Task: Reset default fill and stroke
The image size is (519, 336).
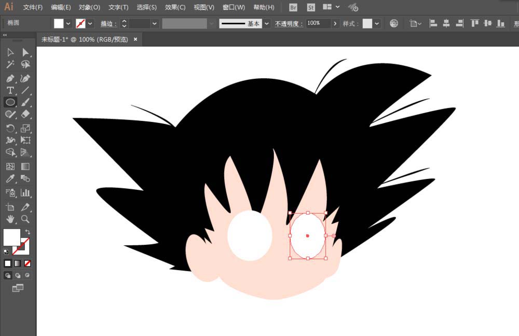Action: [6, 252]
